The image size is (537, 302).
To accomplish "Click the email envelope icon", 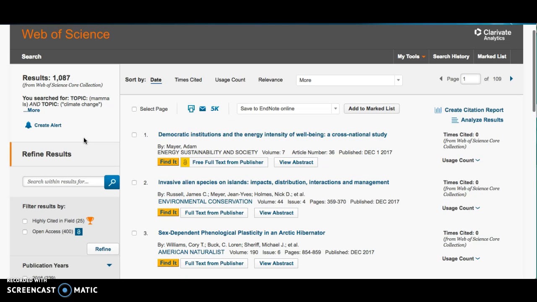I will pyautogui.click(x=203, y=109).
